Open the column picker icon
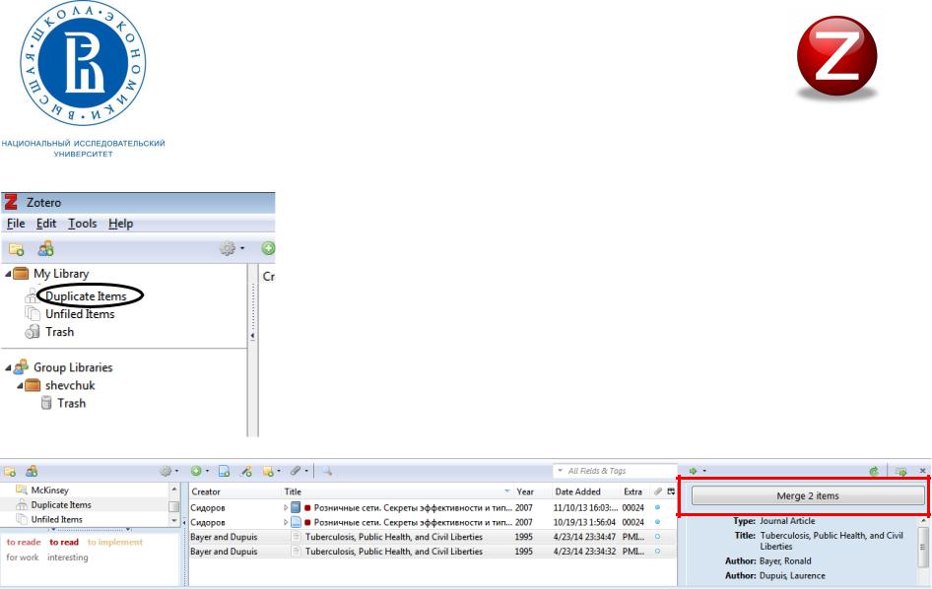 pyautogui.click(x=671, y=492)
